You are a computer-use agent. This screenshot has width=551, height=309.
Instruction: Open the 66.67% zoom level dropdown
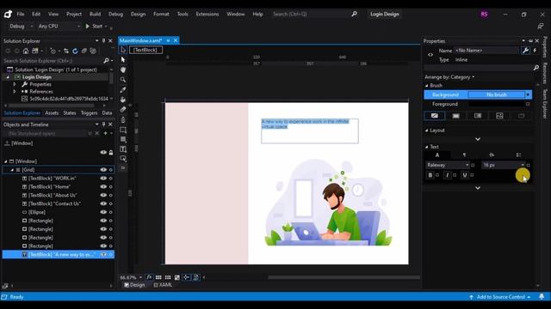(x=131, y=277)
